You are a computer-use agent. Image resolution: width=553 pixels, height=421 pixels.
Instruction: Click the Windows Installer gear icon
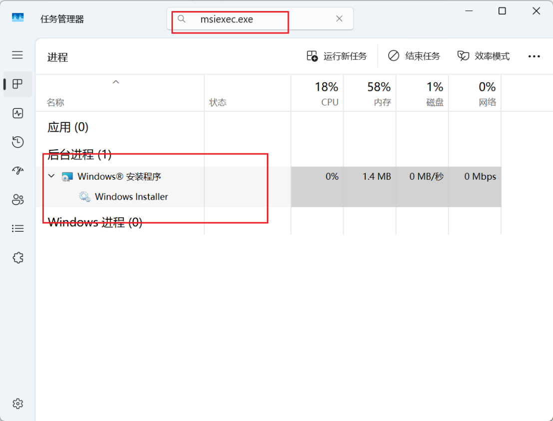pyautogui.click(x=84, y=197)
